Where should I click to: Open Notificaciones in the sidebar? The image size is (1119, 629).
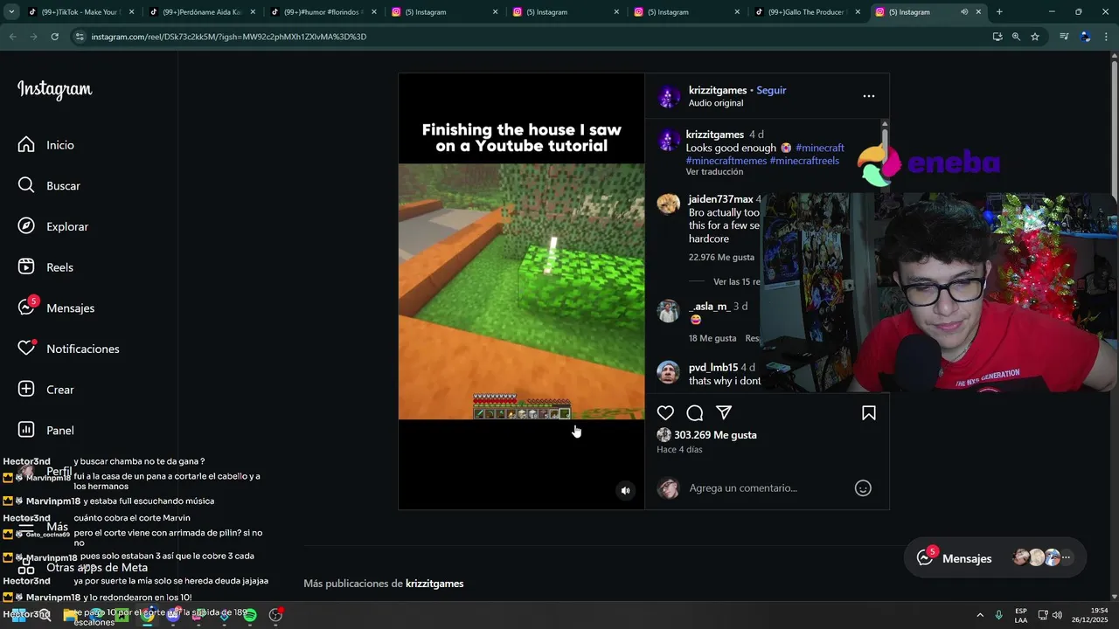click(x=68, y=349)
